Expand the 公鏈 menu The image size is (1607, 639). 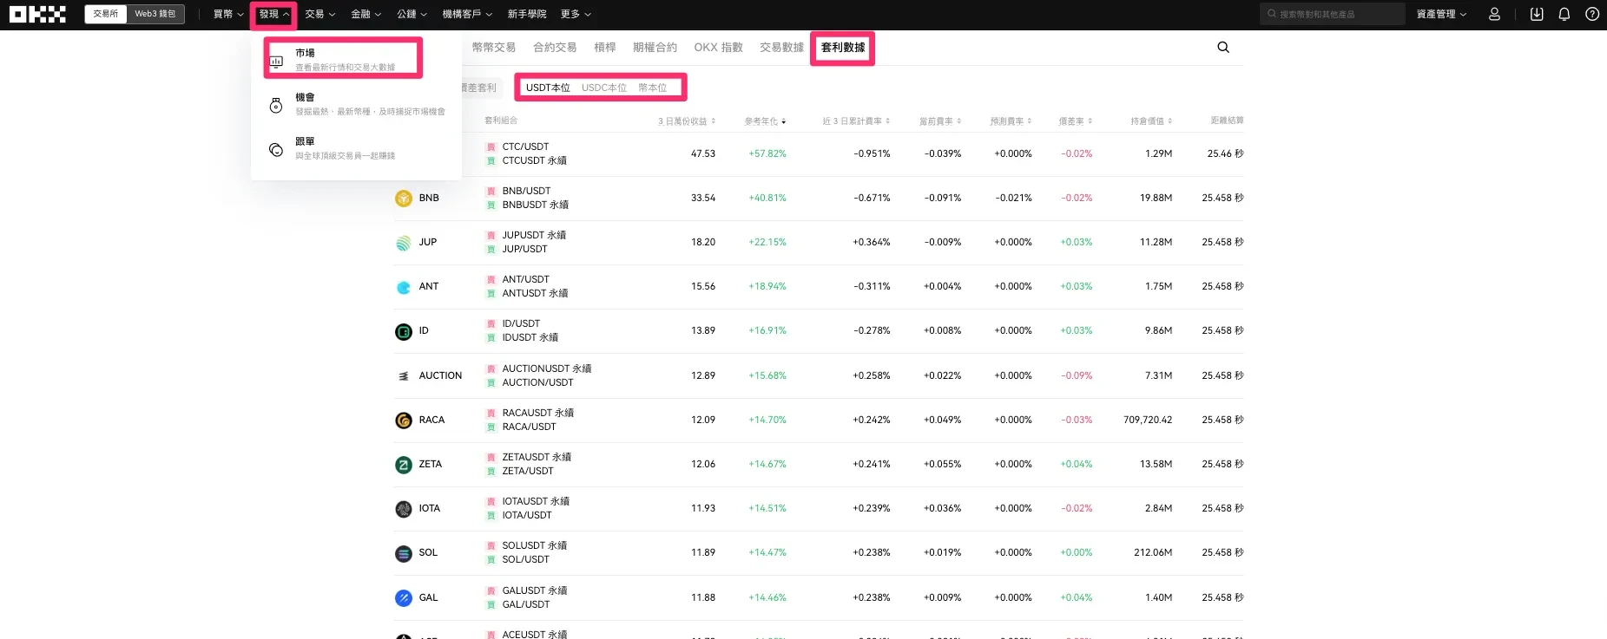[412, 14]
